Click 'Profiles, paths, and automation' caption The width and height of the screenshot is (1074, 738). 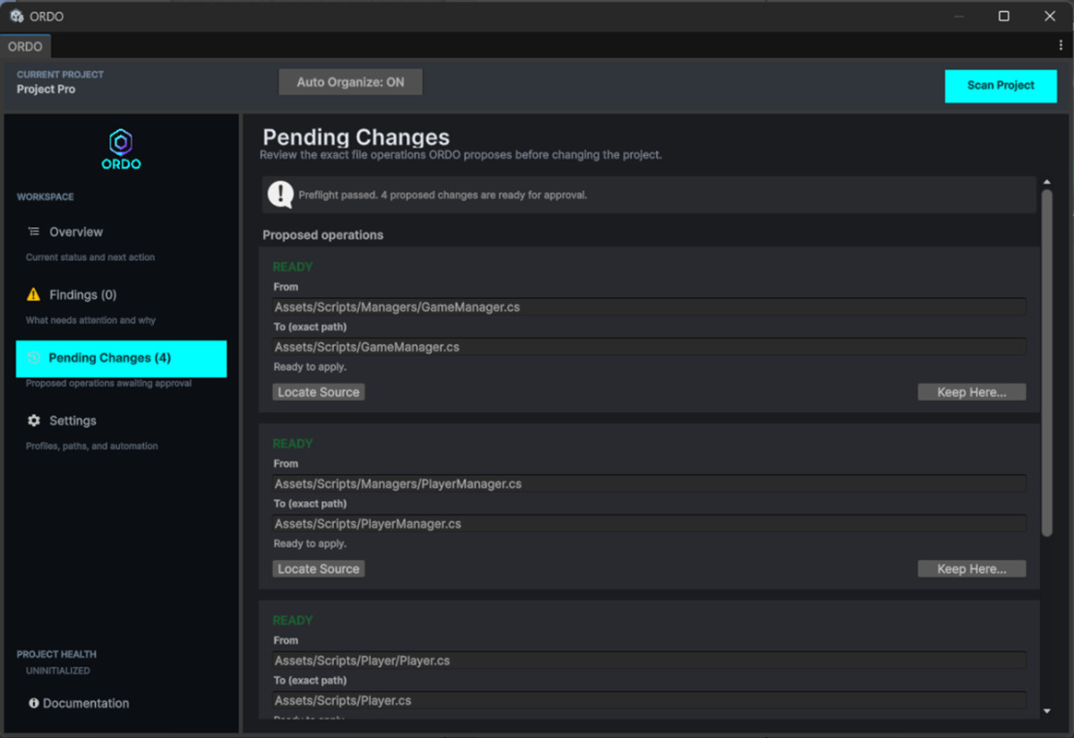pyautogui.click(x=91, y=446)
